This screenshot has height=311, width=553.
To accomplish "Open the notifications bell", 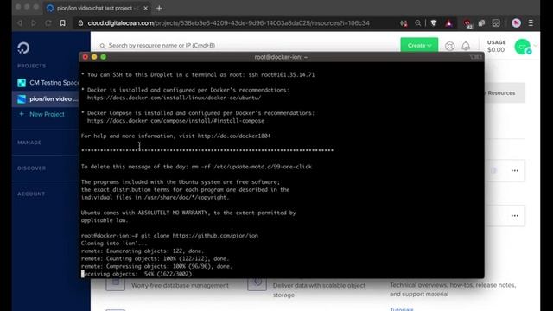I will tap(466, 46).
